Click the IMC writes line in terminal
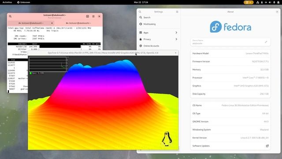The image size is (282, 159). click(30, 38)
